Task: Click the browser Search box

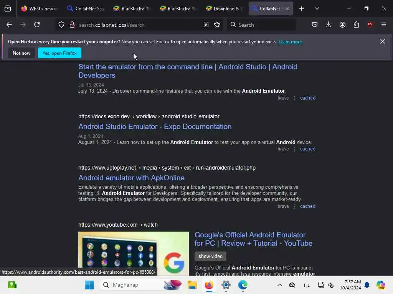Action: pos(261,25)
